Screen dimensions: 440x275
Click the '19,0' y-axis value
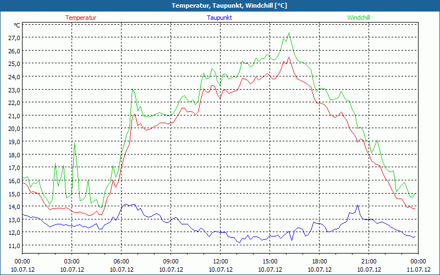pyautogui.click(x=14, y=142)
